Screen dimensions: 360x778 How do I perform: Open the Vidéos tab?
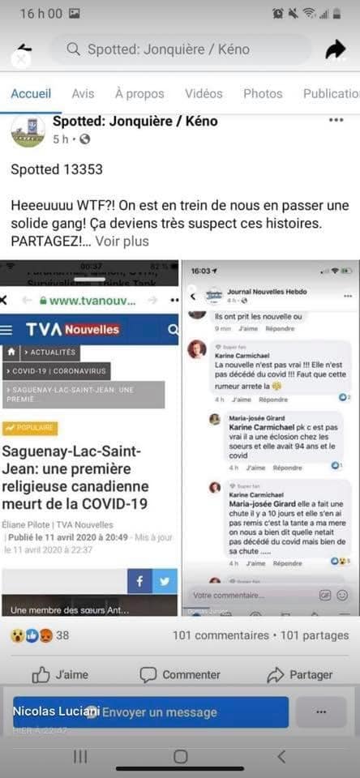204,94
